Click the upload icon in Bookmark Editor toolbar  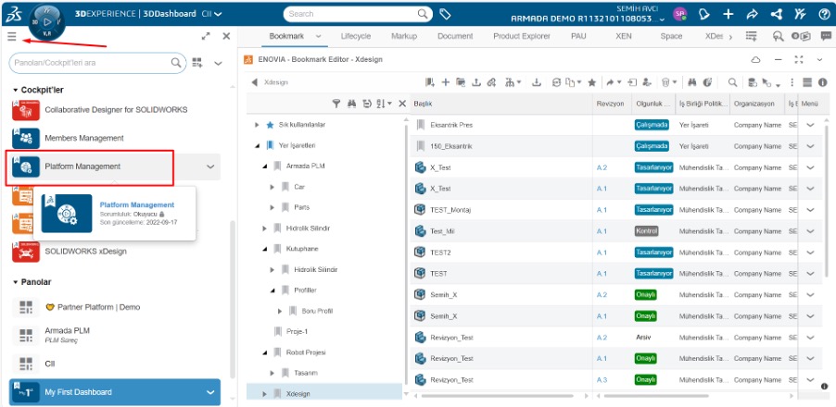point(476,82)
